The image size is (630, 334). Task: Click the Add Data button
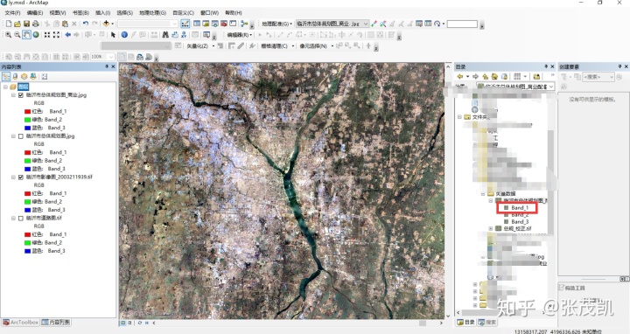(x=106, y=24)
